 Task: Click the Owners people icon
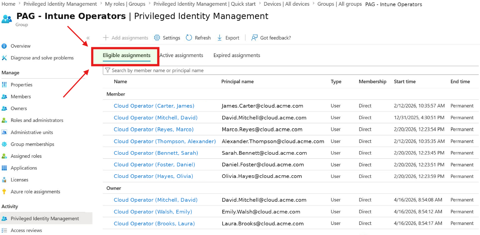tap(4, 108)
